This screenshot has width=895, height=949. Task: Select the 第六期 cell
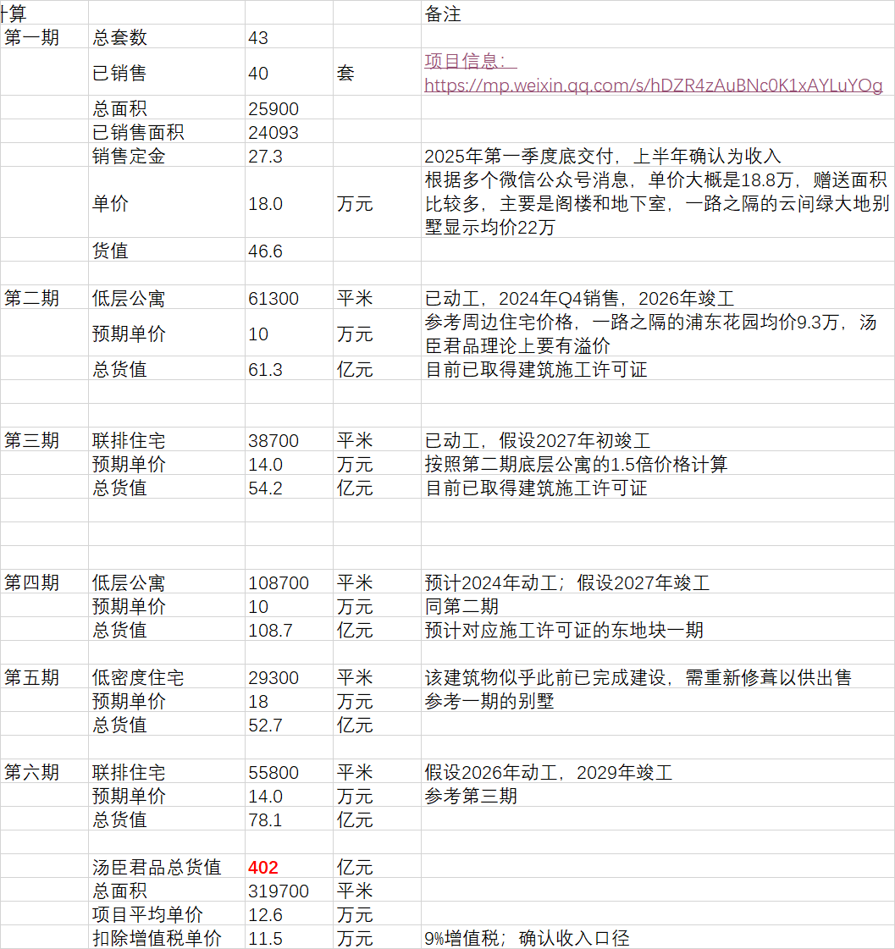pyautogui.click(x=44, y=771)
